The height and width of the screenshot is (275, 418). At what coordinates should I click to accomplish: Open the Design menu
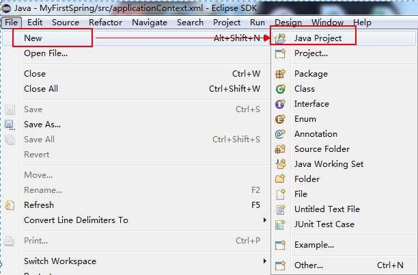(x=288, y=23)
